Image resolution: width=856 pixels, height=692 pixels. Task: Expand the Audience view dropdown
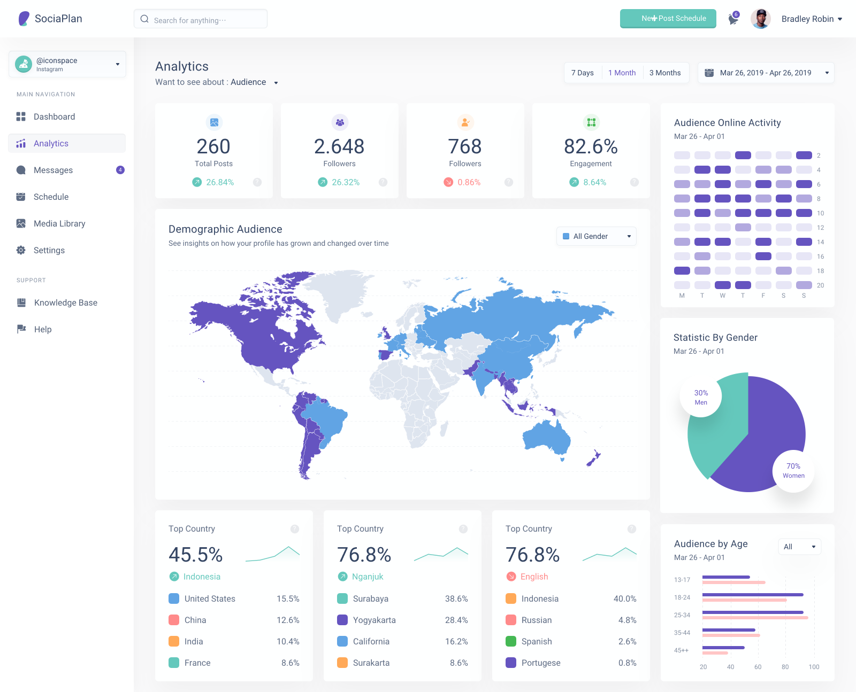point(254,82)
